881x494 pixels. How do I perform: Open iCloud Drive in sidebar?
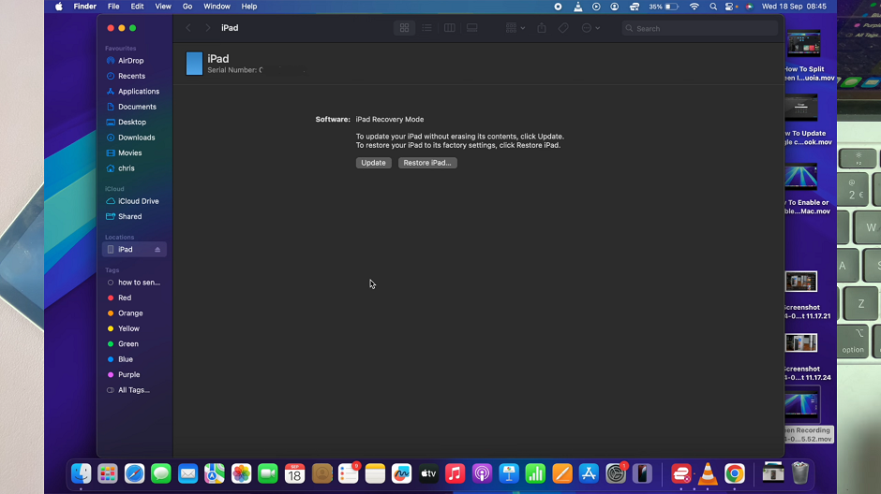(138, 201)
